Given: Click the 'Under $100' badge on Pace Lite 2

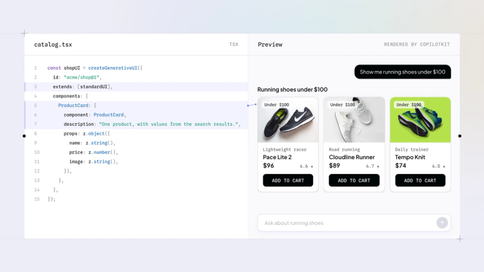Looking at the screenshot, I should pyautogui.click(x=277, y=104).
